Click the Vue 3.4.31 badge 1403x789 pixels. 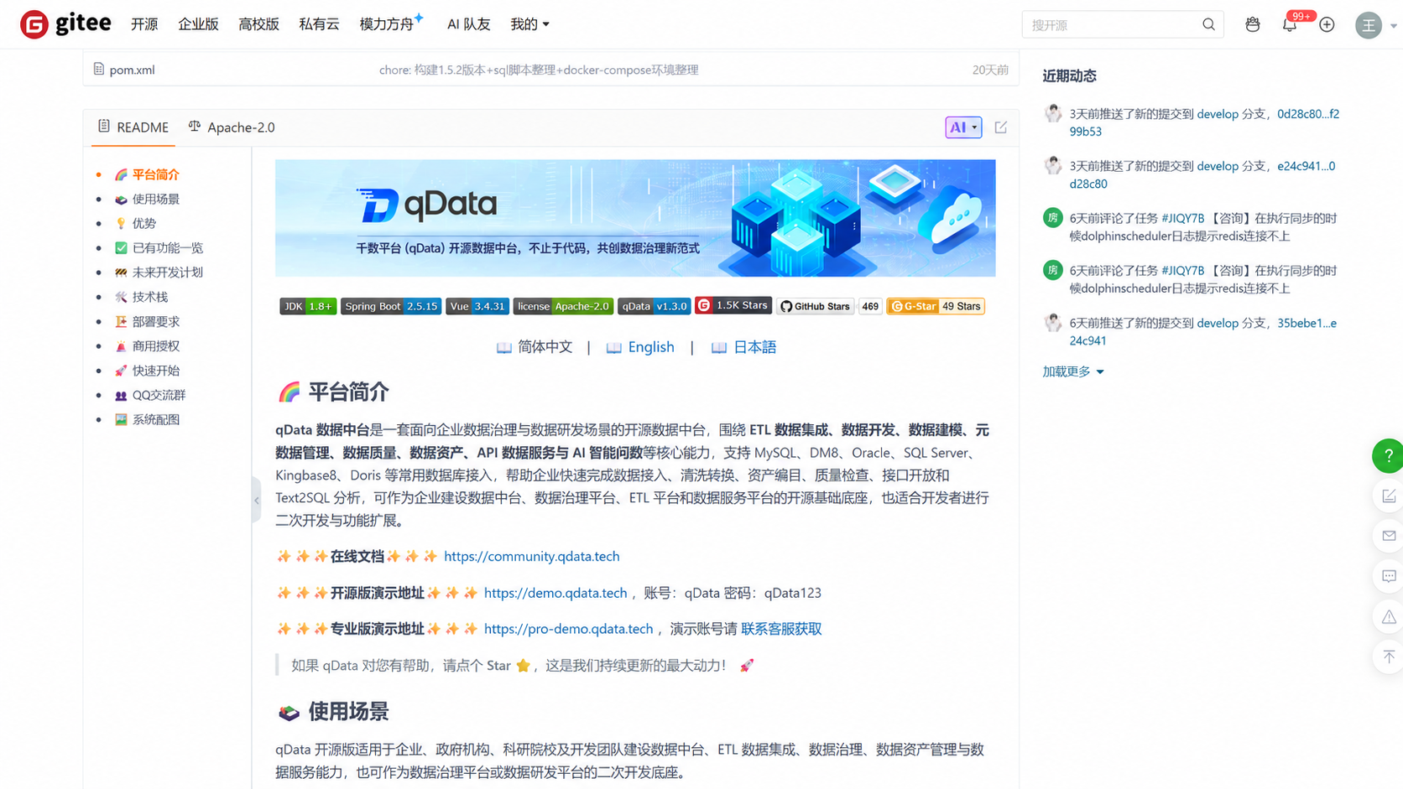coord(477,307)
